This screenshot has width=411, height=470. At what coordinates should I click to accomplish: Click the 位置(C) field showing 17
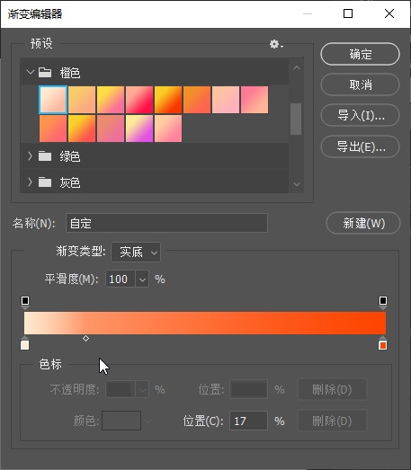pyautogui.click(x=248, y=421)
